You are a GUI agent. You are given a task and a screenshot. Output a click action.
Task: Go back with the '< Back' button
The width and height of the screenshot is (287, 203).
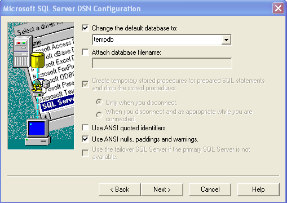(120, 189)
